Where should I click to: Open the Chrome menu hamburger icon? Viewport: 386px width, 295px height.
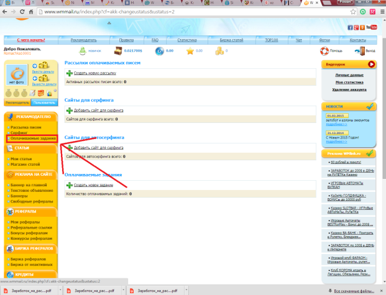click(382, 12)
